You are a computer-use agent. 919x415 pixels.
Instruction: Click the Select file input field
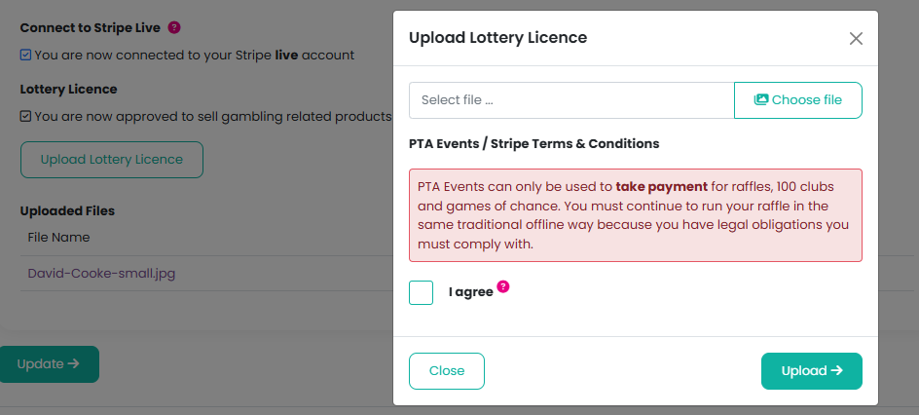coord(571,100)
